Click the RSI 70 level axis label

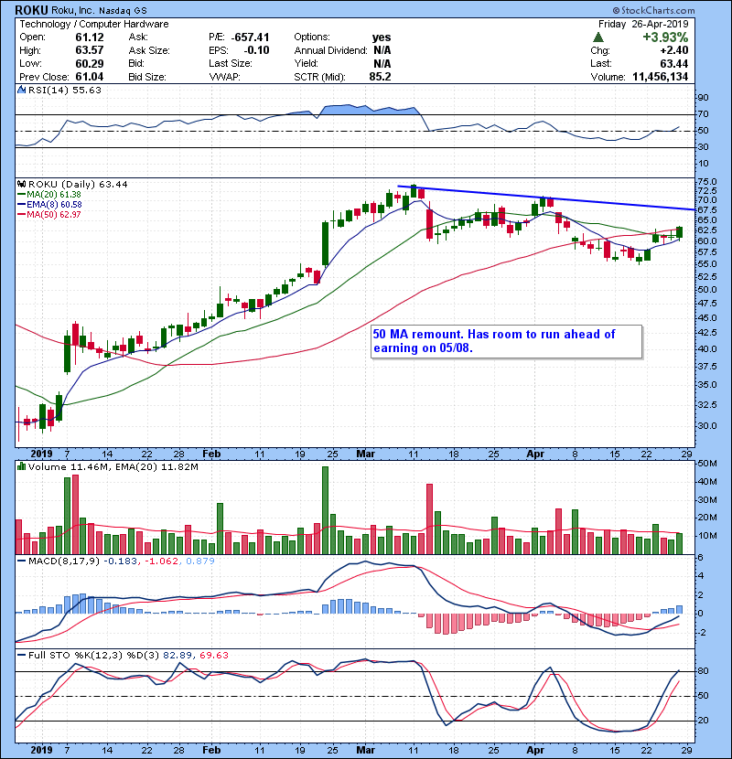703,114
